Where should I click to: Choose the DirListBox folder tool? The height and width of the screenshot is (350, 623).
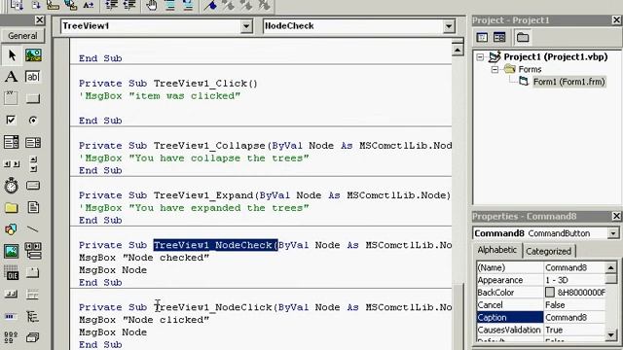[11, 207]
